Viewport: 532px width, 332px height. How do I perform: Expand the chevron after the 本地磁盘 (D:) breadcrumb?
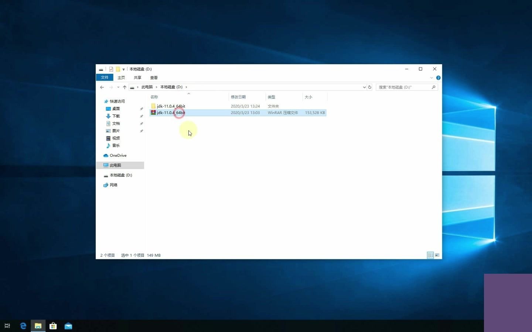(186, 87)
